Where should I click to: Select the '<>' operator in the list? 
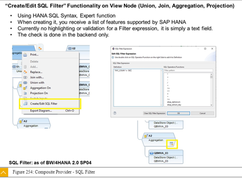click(168, 91)
